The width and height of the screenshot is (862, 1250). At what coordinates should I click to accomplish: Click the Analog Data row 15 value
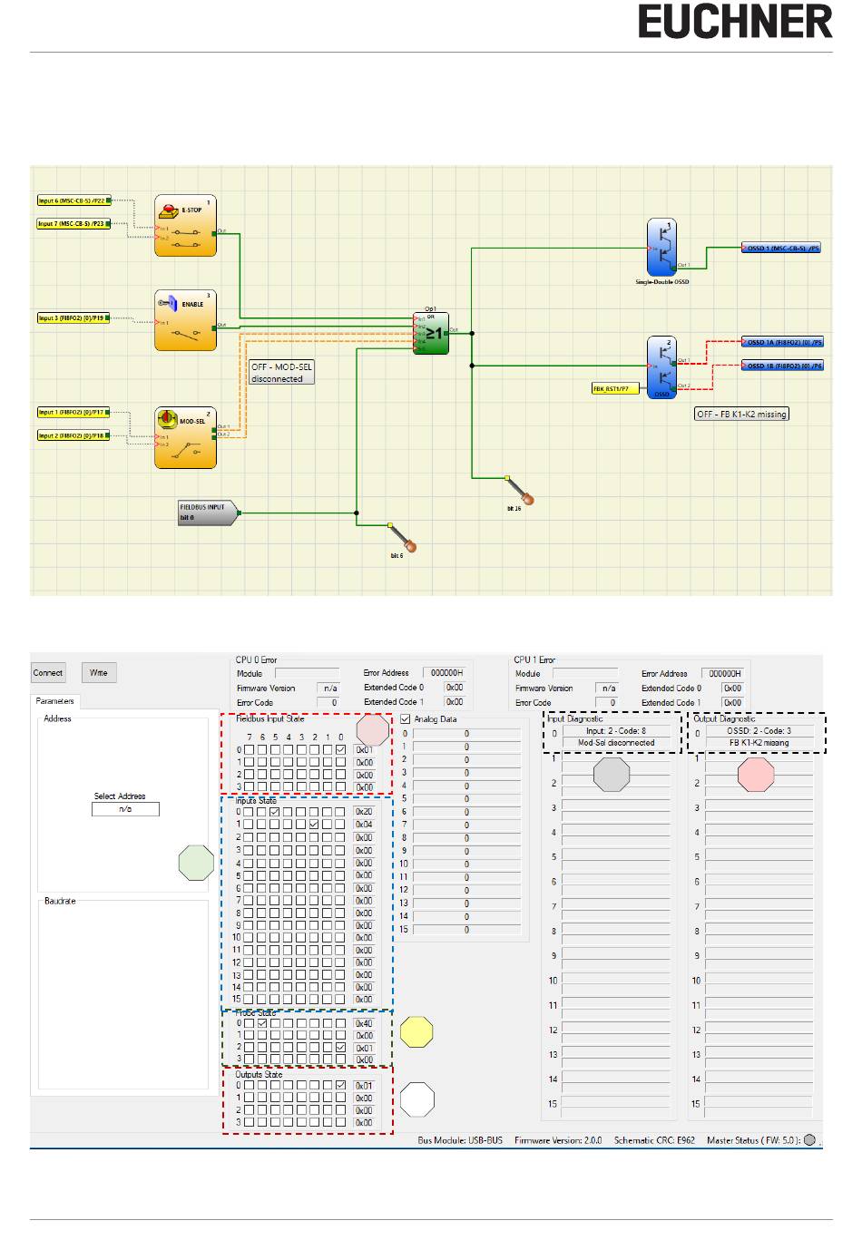(467, 930)
